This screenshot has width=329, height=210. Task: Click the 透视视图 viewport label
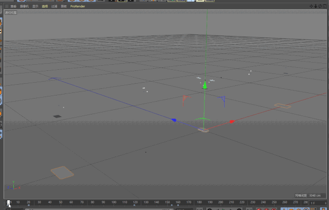coord(11,12)
